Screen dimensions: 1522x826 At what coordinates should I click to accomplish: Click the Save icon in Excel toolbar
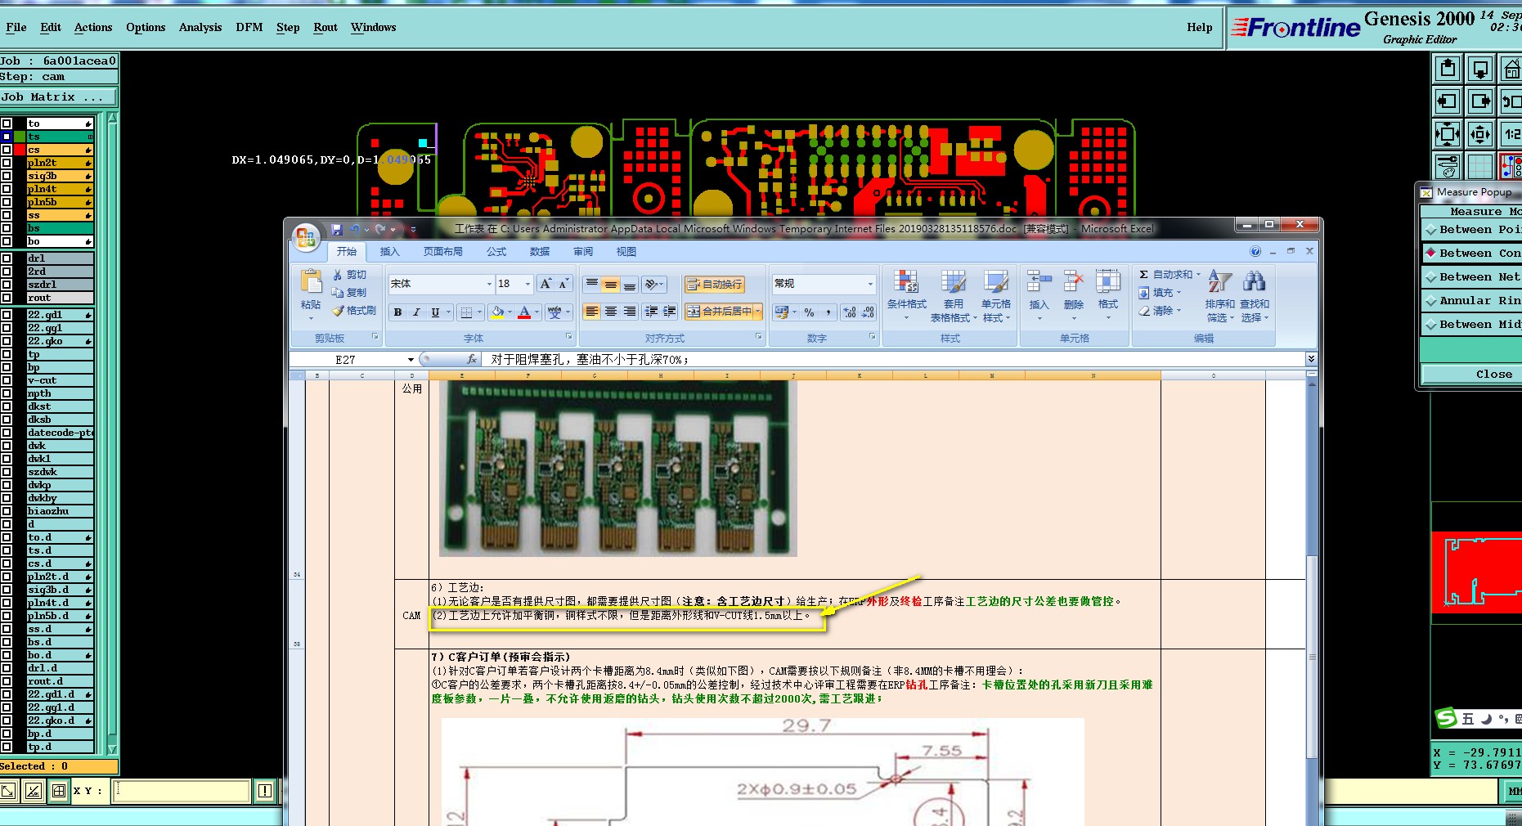tap(337, 229)
